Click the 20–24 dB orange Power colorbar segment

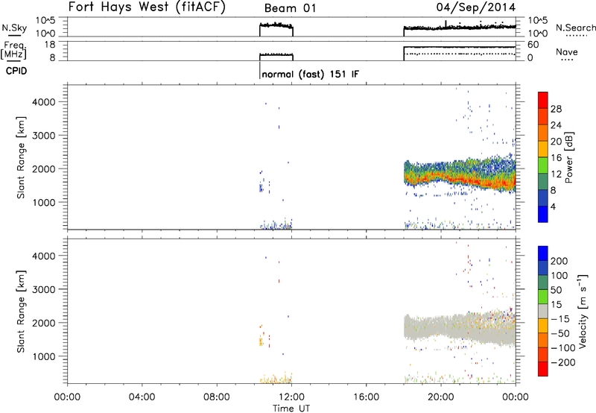(x=543, y=133)
